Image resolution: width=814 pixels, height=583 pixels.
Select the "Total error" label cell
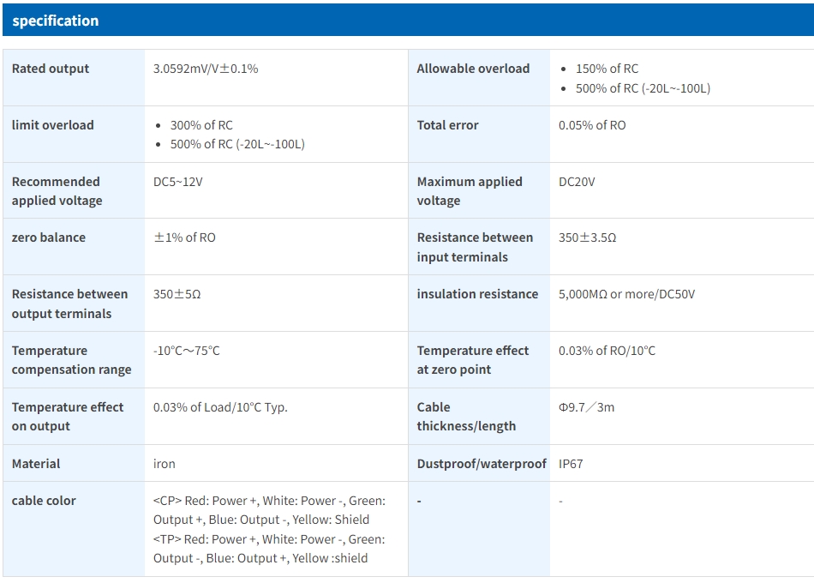coord(447,125)
